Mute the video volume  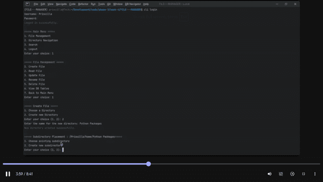pos(270,174)
